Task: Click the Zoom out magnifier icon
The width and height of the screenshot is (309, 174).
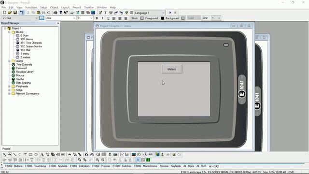Action: click(103, 160)
